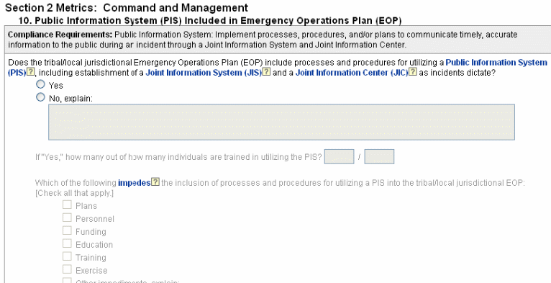This screenshot has width=551, height=283.
Task: Click the "No, explain" text area
Action: (x=281, y=122)
